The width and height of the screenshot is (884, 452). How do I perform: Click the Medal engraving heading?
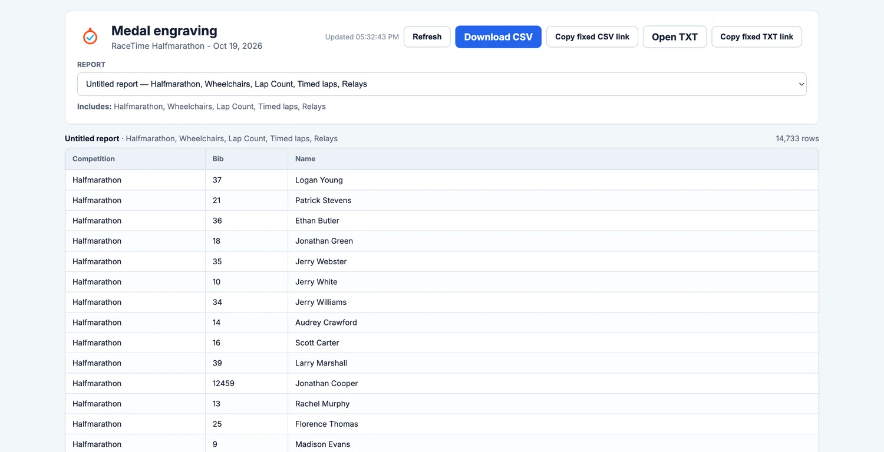tap(164, 31)
